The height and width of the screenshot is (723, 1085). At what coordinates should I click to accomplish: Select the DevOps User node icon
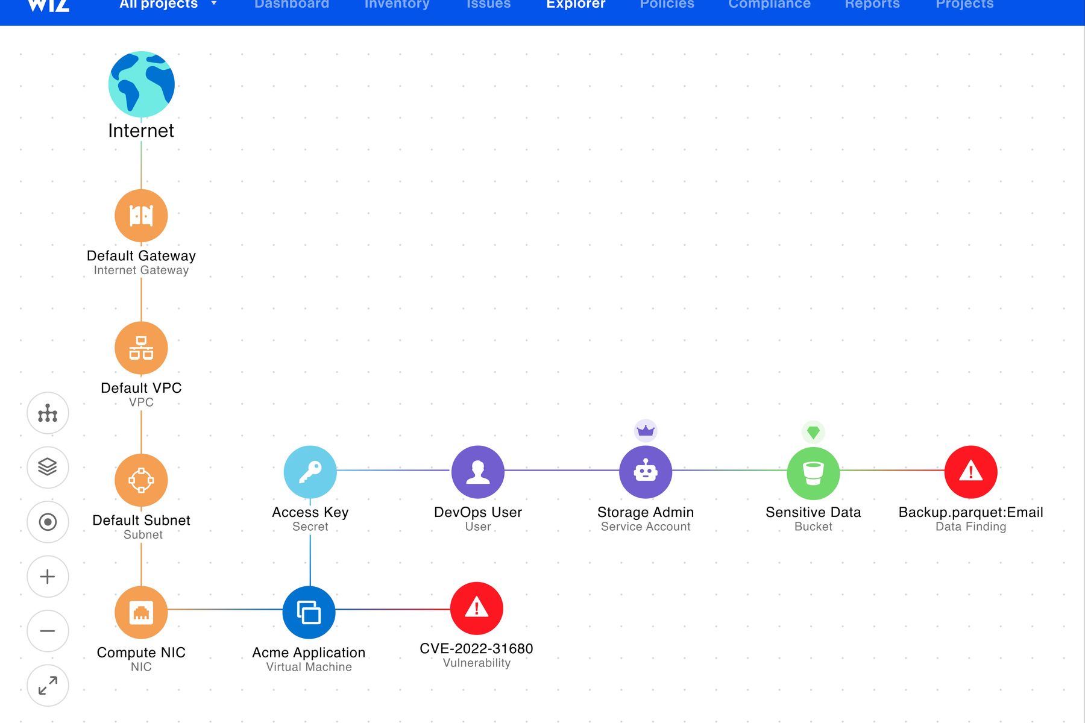478,472
